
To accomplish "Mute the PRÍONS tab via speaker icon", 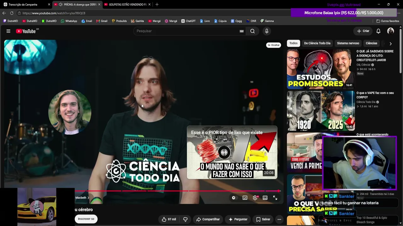I will [60, 4].
